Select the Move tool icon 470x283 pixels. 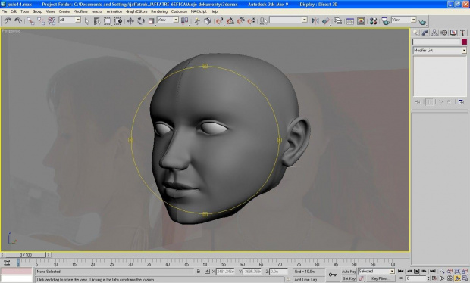point(130,21)
